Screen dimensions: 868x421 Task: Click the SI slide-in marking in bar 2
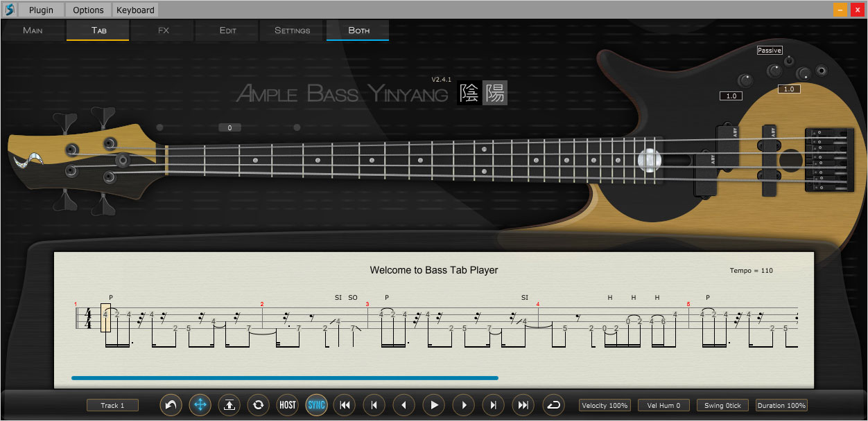point(338,298)
